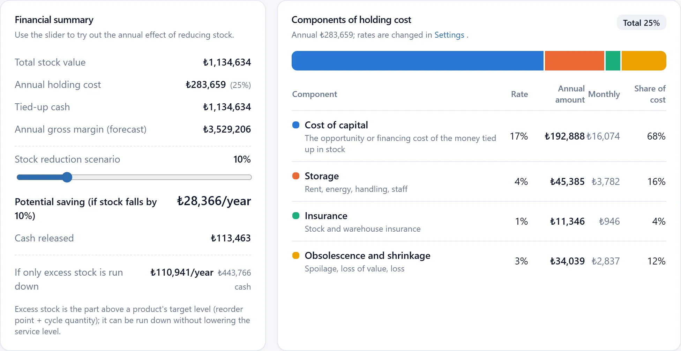Click the Tied-up cash label

click(42, 107)
